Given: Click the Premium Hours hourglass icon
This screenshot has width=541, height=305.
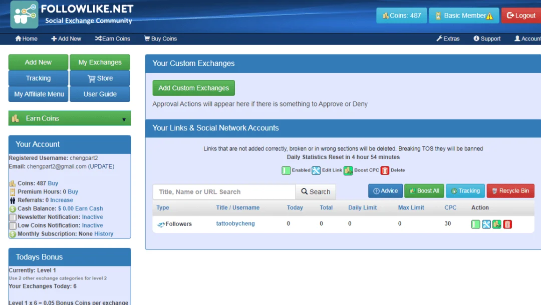Looking at the screenshot, I should (x=13, y=191).
